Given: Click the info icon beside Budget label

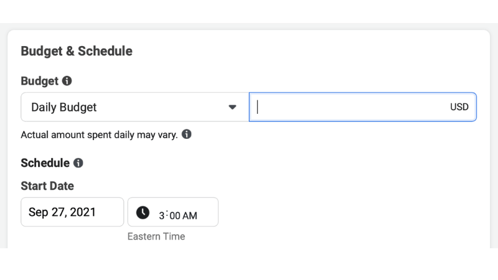Looking at the screenshot, I should point(67,81).
